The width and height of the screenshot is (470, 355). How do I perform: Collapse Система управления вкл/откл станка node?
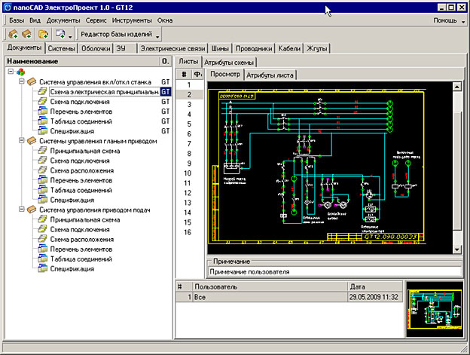point(22,81)
